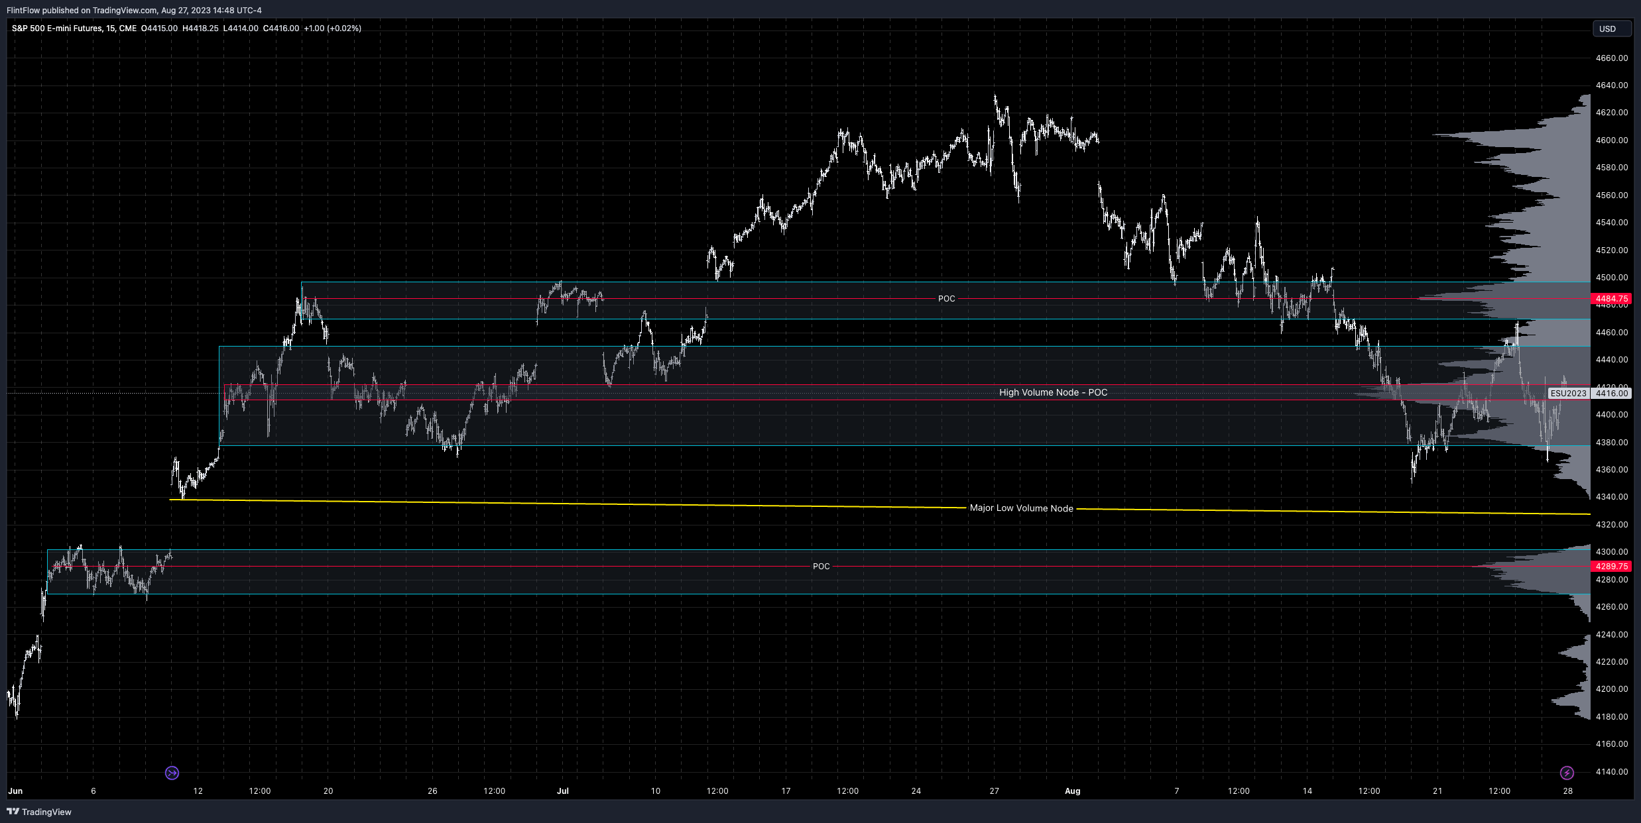Screen dimensions: 1641x823
Task: Click the lower POC label near 4289.75 line
Action: pyautogui.click(x=821, y=567)
